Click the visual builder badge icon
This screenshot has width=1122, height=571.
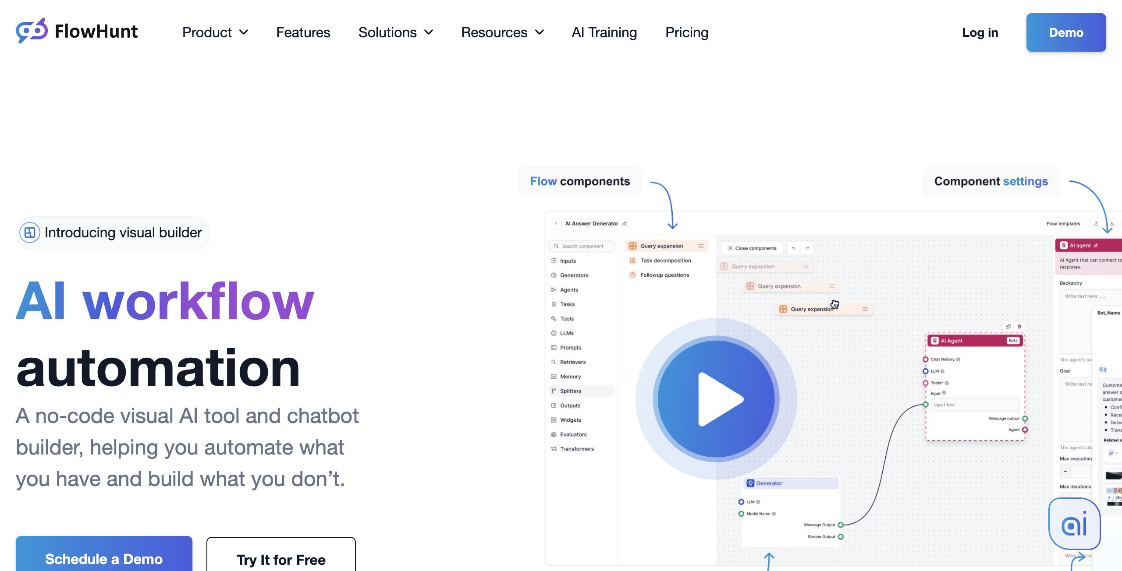click(30, 233)
